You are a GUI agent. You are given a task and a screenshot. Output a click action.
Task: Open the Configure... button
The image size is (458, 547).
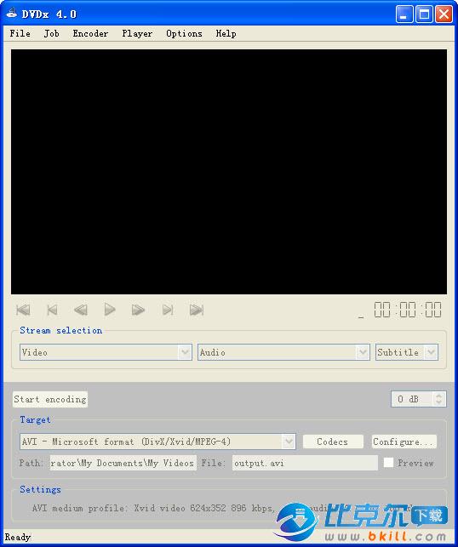tap(404, 442)
